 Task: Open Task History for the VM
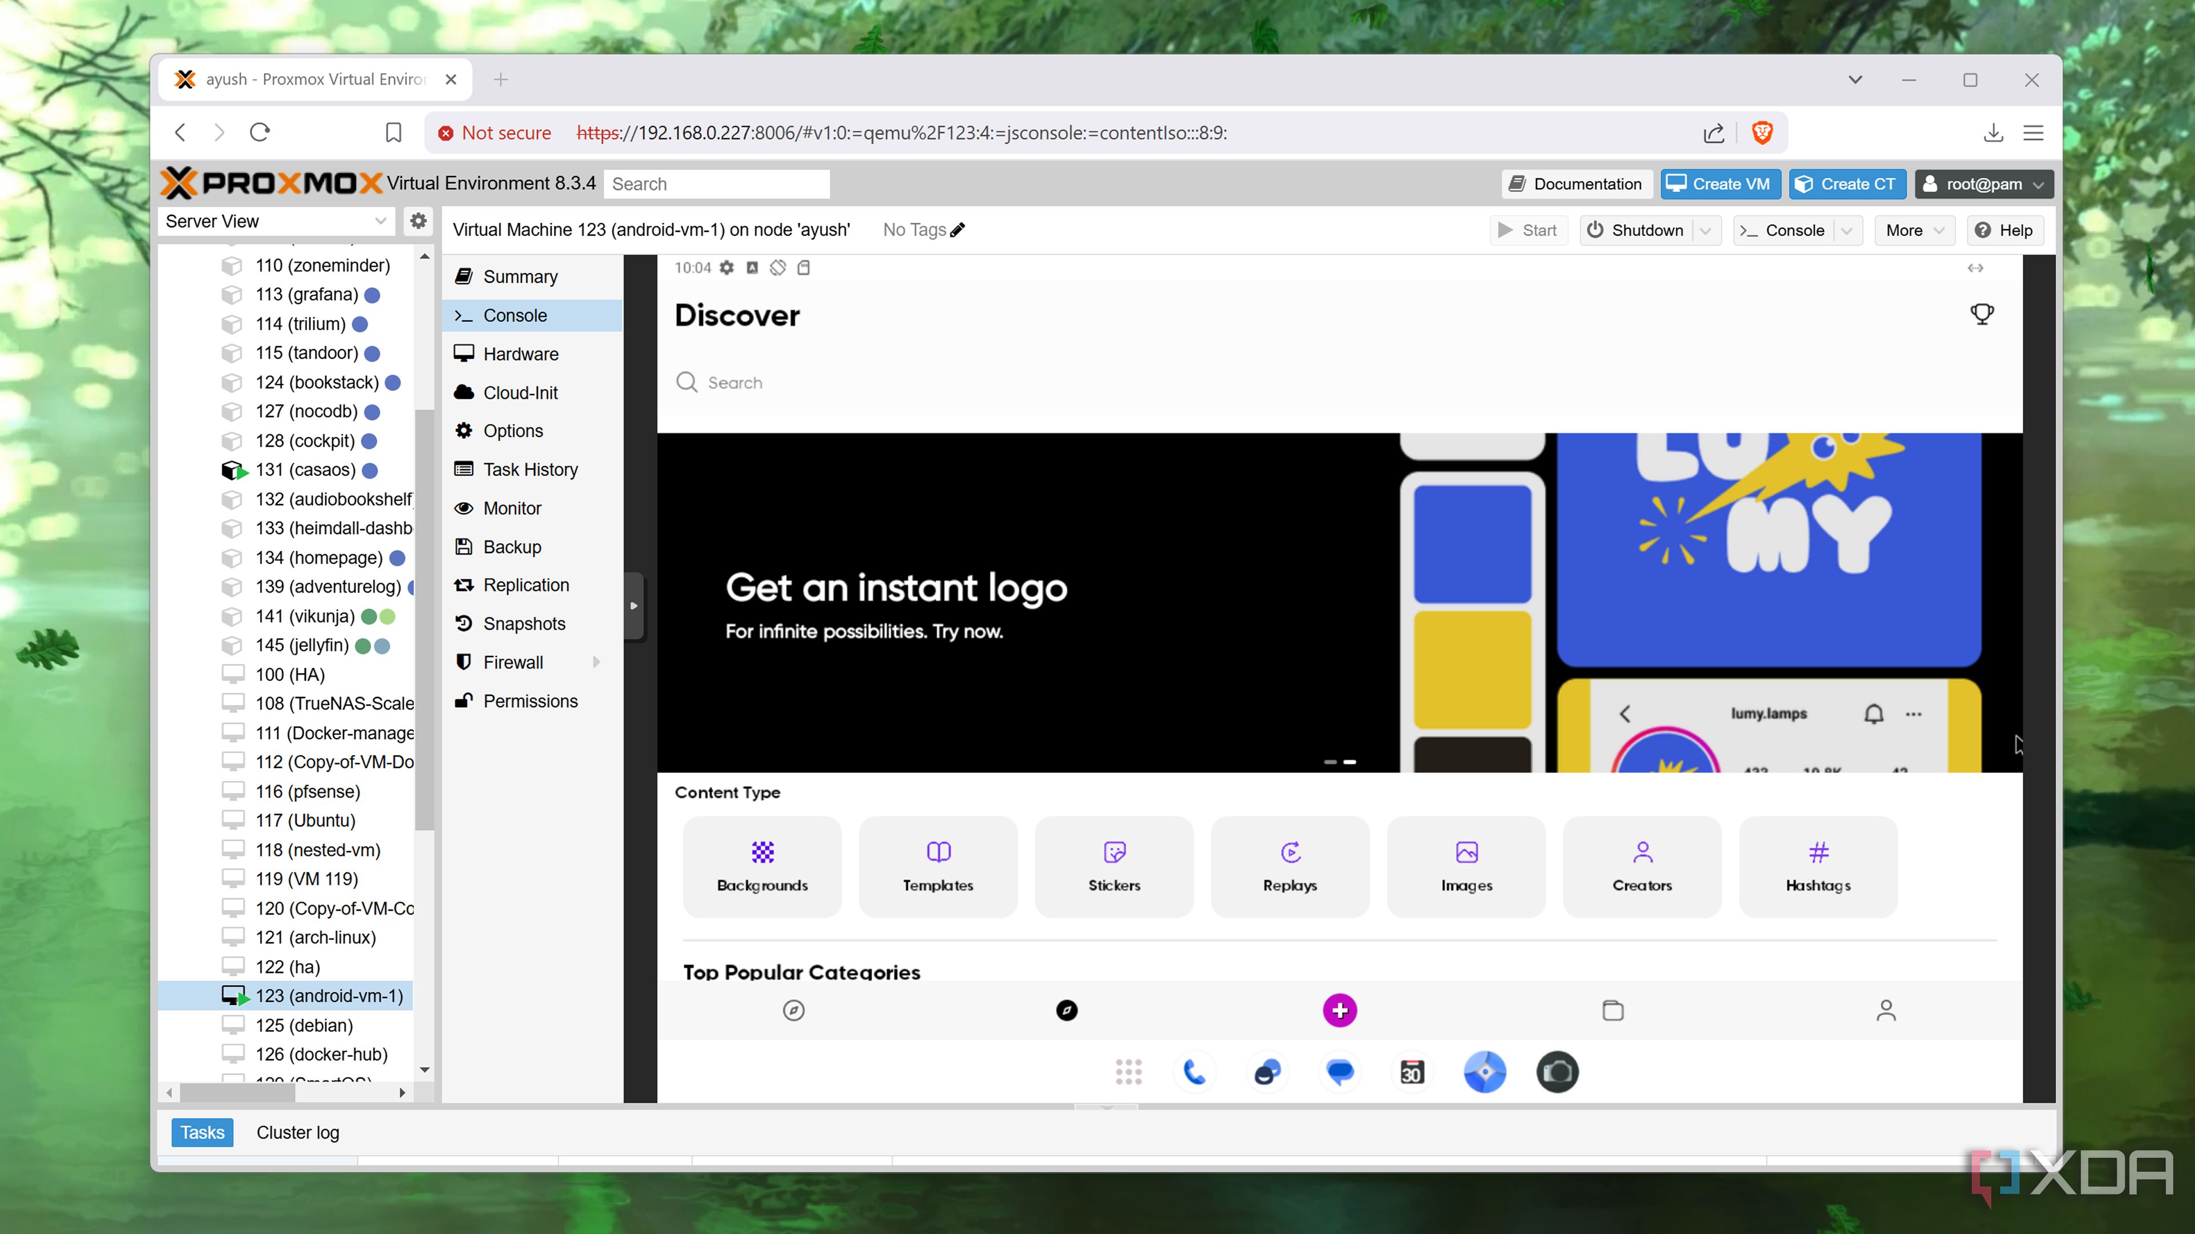coord(530,469)
